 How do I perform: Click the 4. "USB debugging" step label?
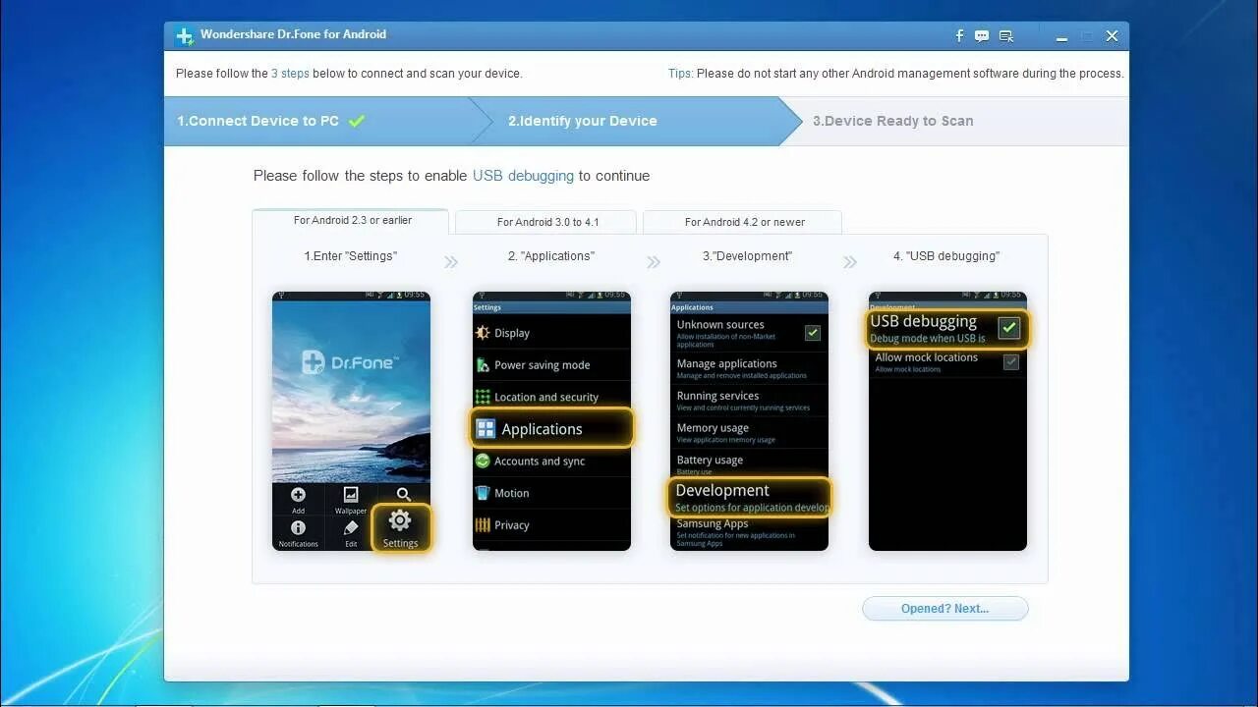click(946, 256)
